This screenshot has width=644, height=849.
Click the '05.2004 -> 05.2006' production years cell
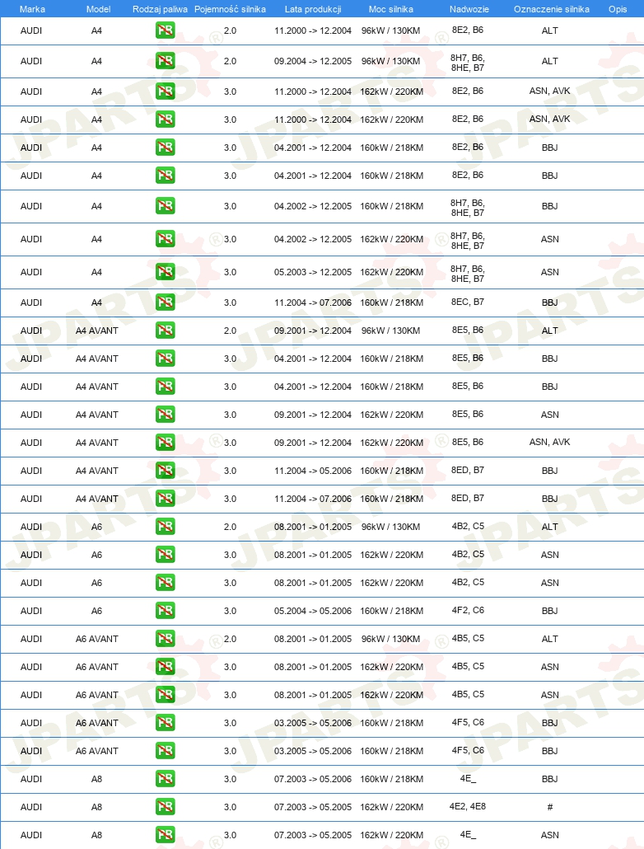click(x=313, y=611)
